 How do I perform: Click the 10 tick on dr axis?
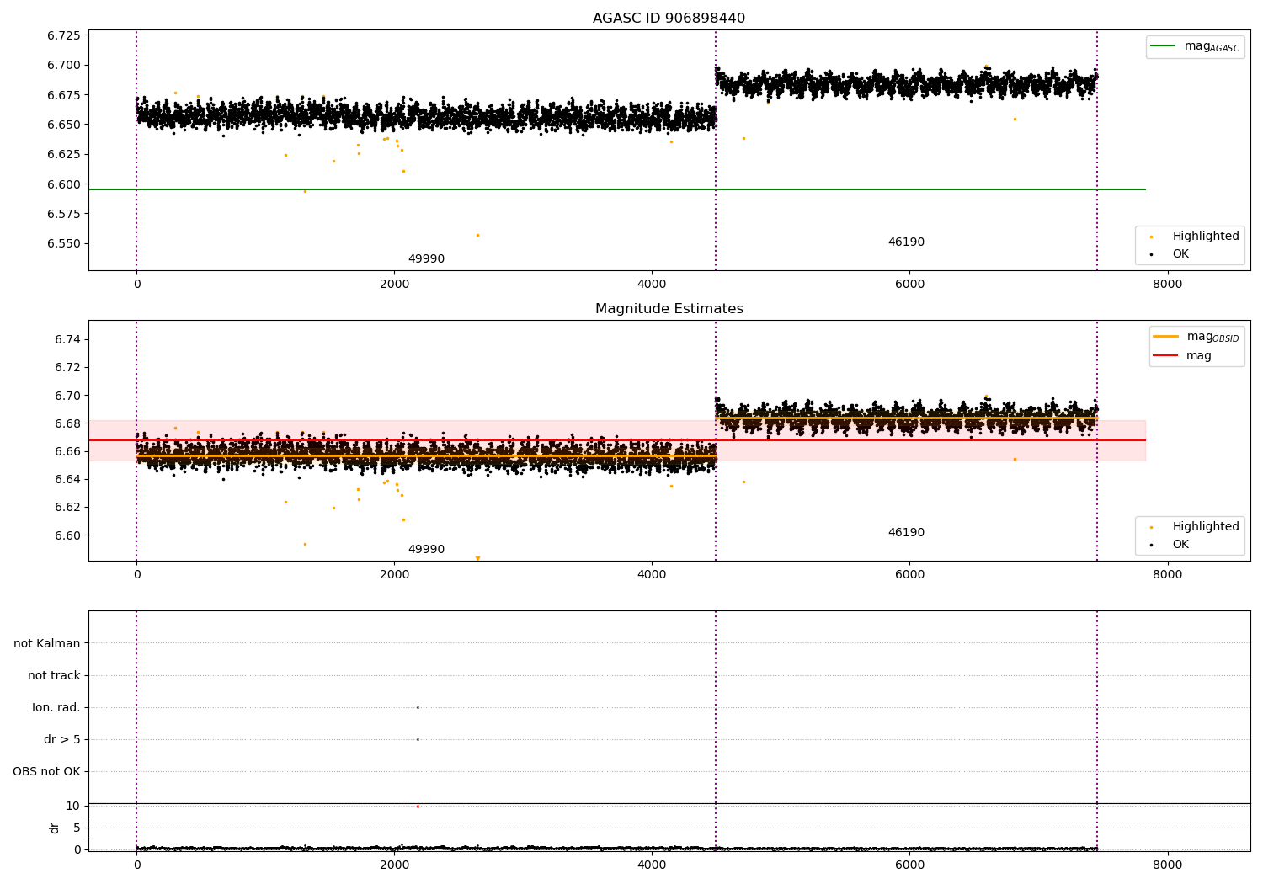[x=73, y=806]
